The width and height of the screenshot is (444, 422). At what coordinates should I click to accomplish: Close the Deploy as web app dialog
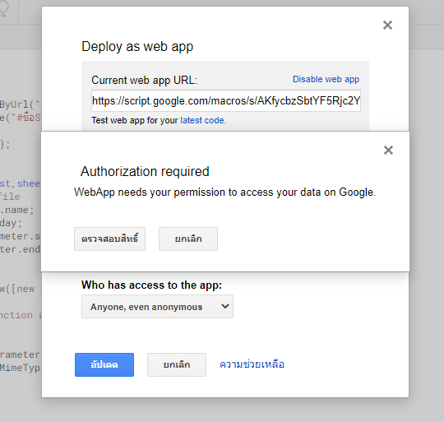click(x=387, y=26)
